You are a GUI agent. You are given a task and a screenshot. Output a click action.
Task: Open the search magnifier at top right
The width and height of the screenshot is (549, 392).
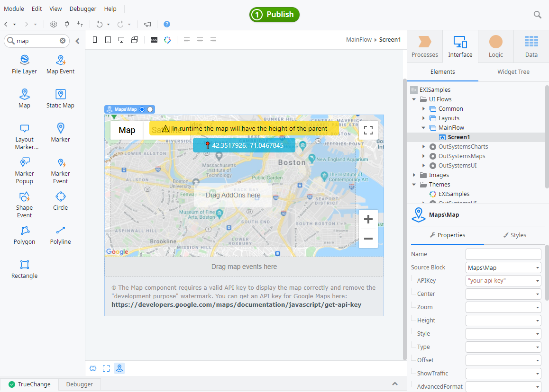coord(537,15)
